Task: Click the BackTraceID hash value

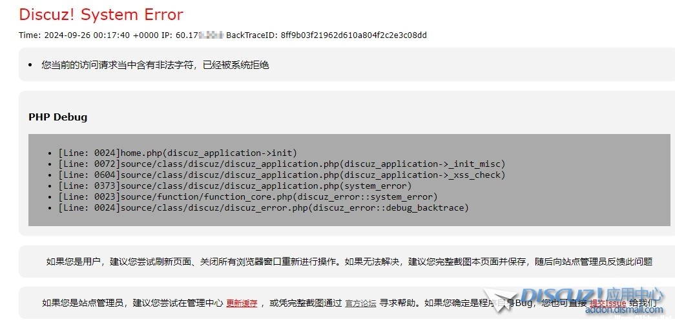Action: pyautogui.click(x=353, y=35)
